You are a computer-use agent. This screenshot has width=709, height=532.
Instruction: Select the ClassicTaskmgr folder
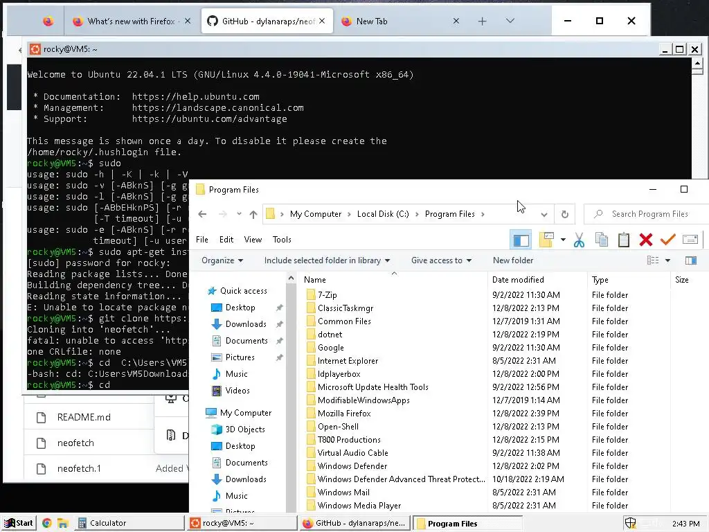click(x=345, y=308)
